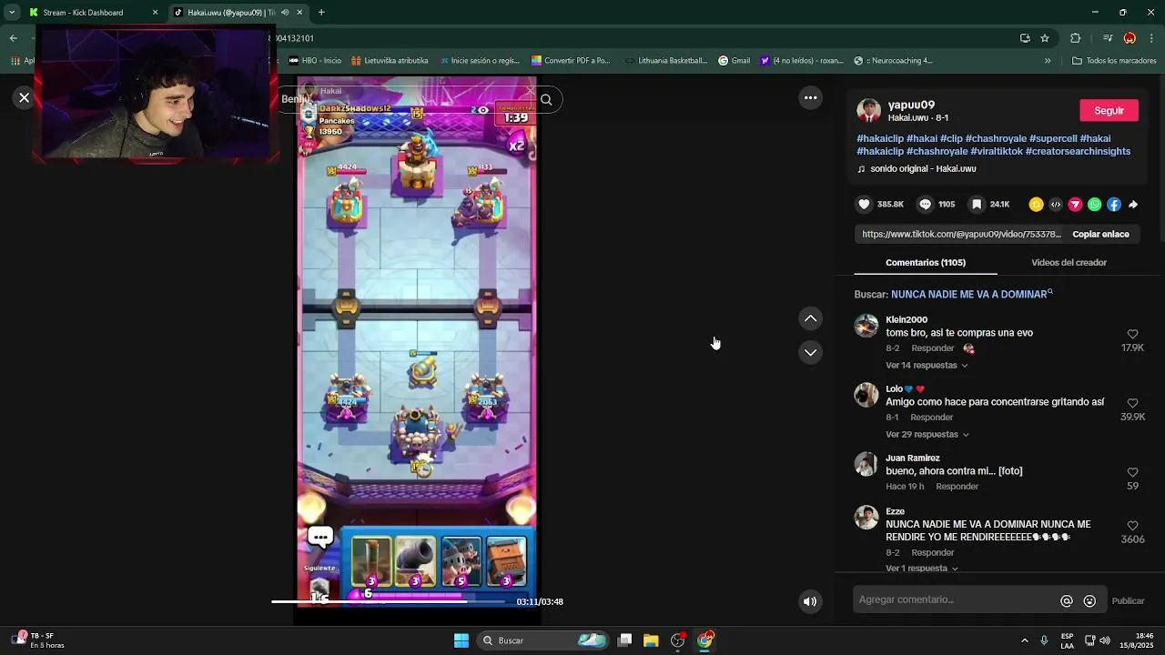Open File Explorer from the taskbar
The image size is (1165, 655).
pos(651,640)
